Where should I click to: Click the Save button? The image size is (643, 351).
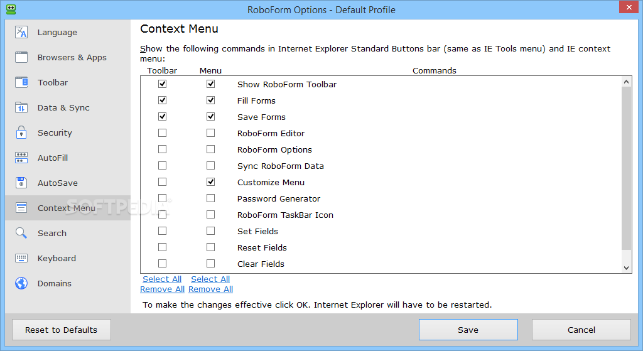click(x=468, y=330)
